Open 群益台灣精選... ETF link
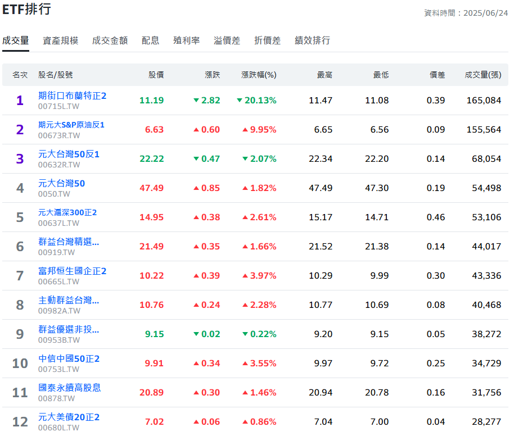514x436 pixels. click(x=69, y=242)
